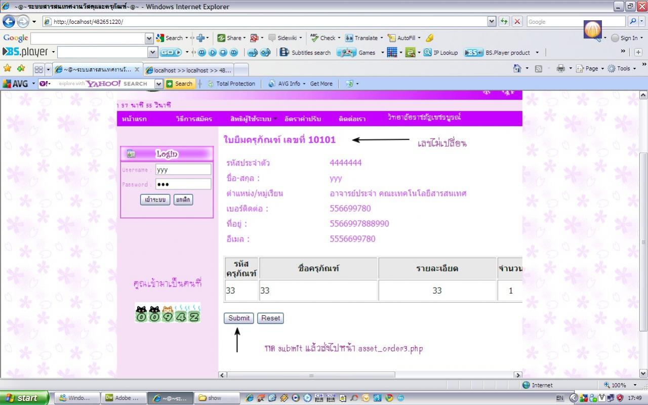Click the Reset button under the table
The width and height of the screenshot is (648, 405).
pos(270,318)
